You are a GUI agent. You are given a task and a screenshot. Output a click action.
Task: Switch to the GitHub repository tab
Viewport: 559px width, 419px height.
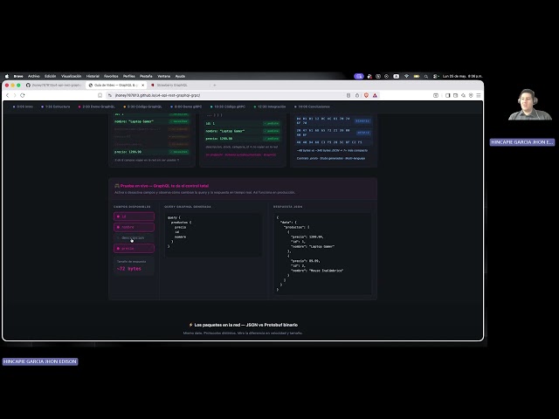click(54, 86)
